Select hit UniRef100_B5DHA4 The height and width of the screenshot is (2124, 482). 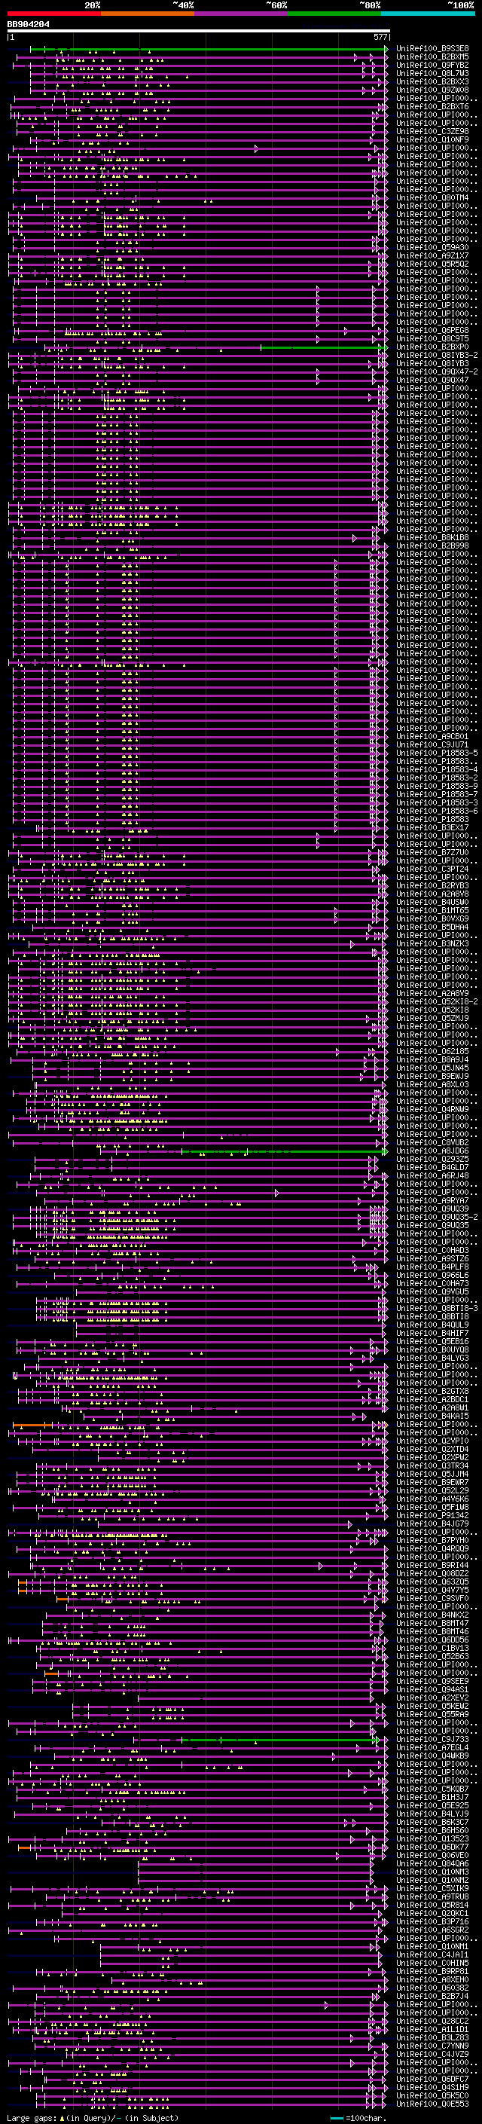[432, 927]
